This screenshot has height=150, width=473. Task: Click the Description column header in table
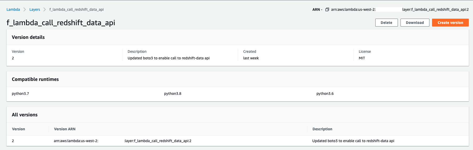click(x=322, y=129)
